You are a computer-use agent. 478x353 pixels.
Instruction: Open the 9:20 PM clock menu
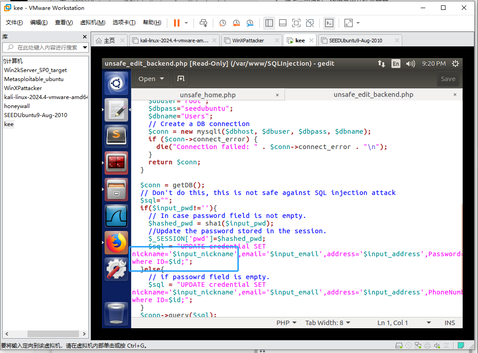(x=433, y=63)
